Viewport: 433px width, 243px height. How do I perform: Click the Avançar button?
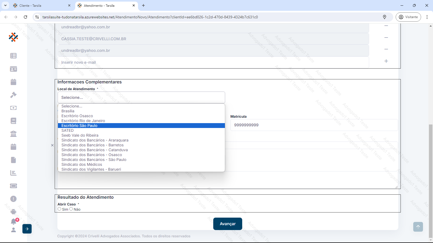tap(228, 224)
